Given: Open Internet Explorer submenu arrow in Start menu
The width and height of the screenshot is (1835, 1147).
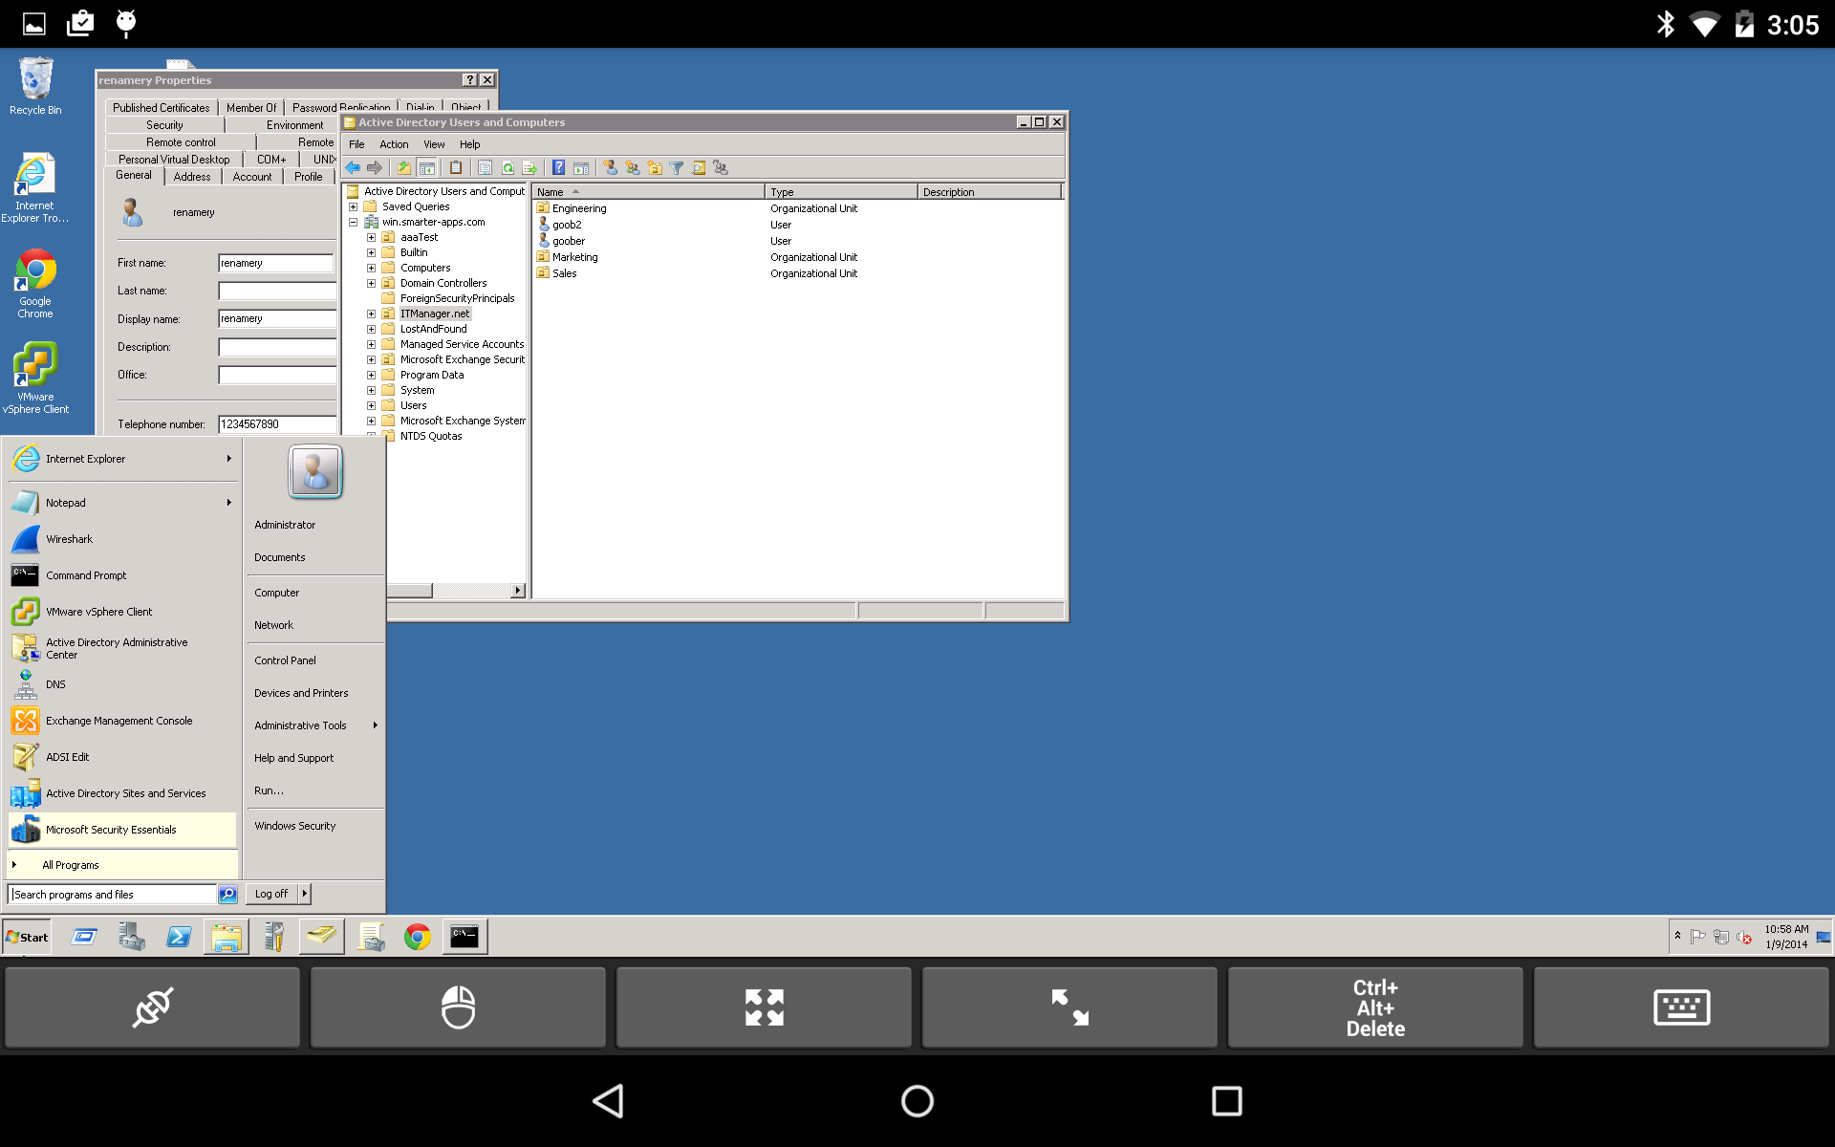Looking at the screenshot, I should point(229,459).
